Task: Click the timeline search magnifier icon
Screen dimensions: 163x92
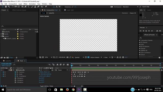Action: click(14, 65)
